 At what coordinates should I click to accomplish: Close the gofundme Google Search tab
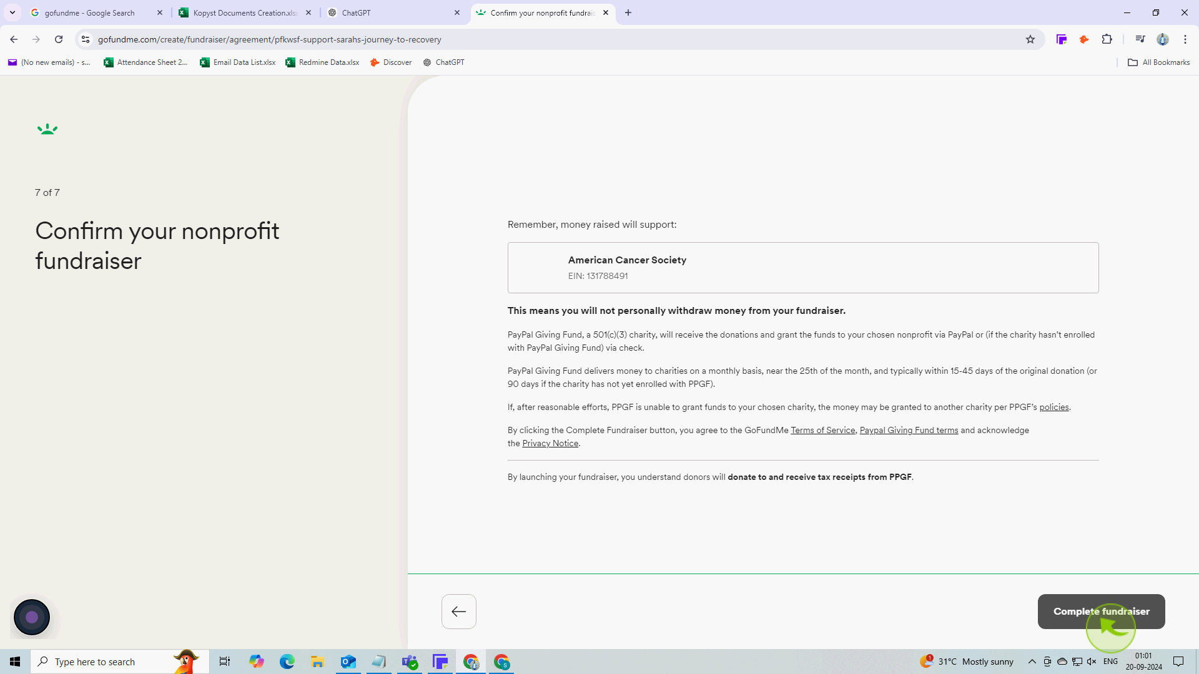point(160,12)
